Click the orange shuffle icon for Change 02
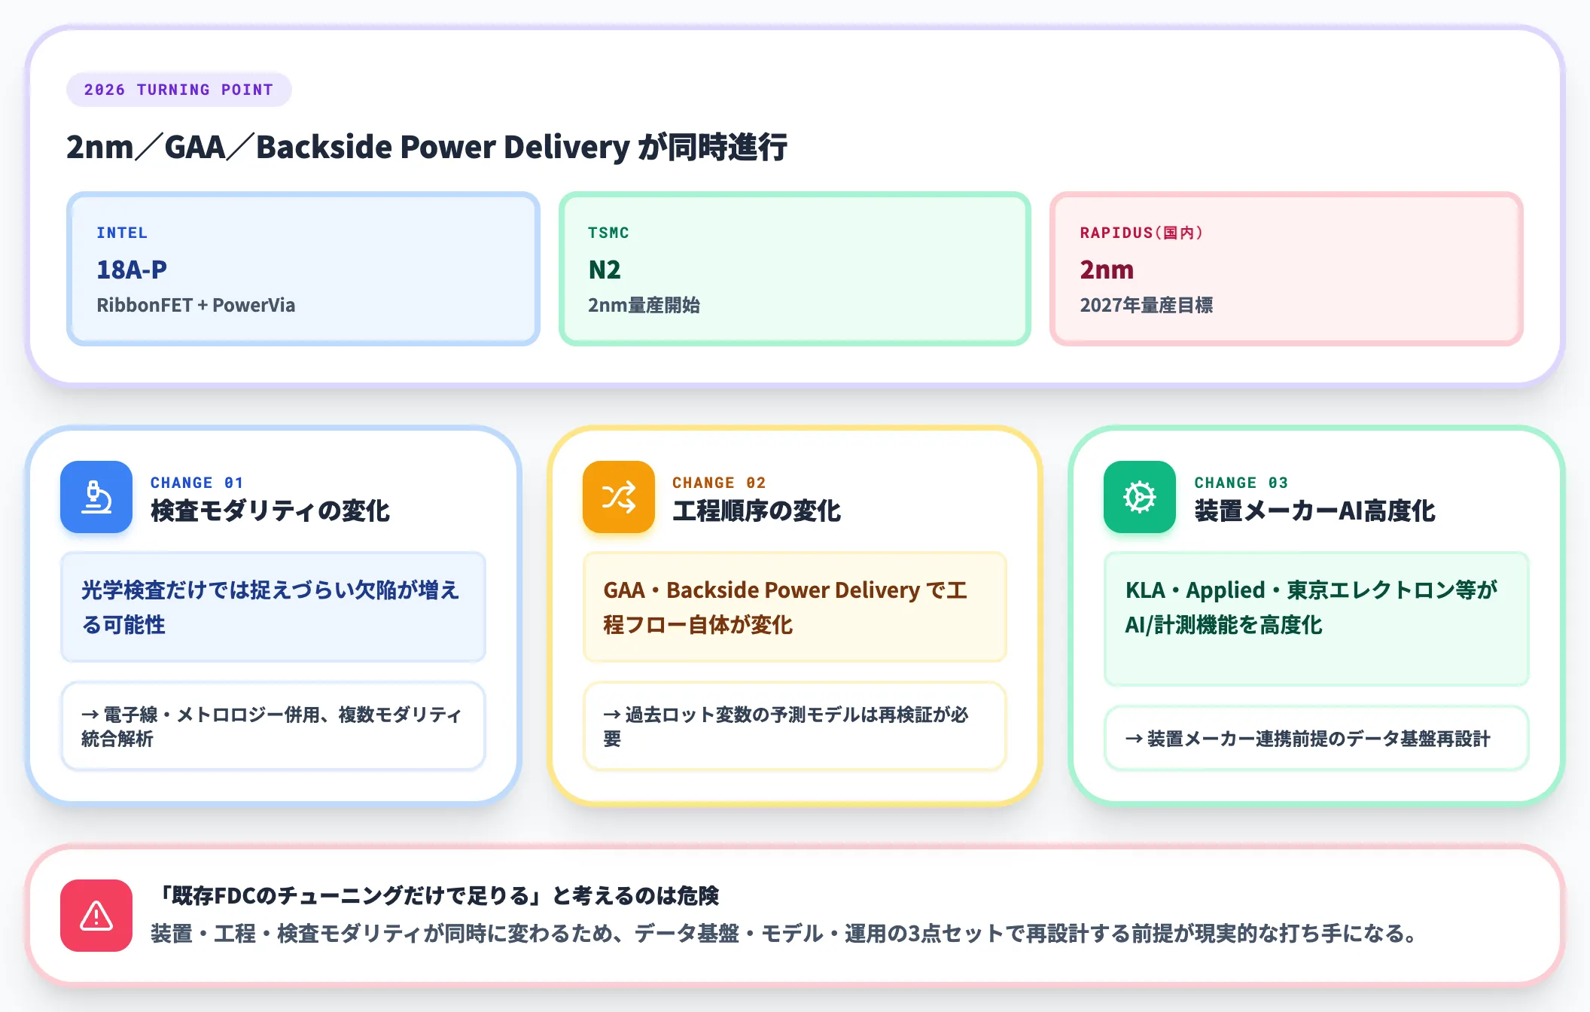 (x=619, y=497)
